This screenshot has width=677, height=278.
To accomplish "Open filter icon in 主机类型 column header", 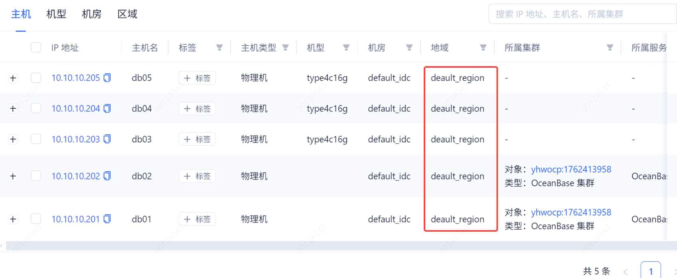I will (x=285, y=48).
